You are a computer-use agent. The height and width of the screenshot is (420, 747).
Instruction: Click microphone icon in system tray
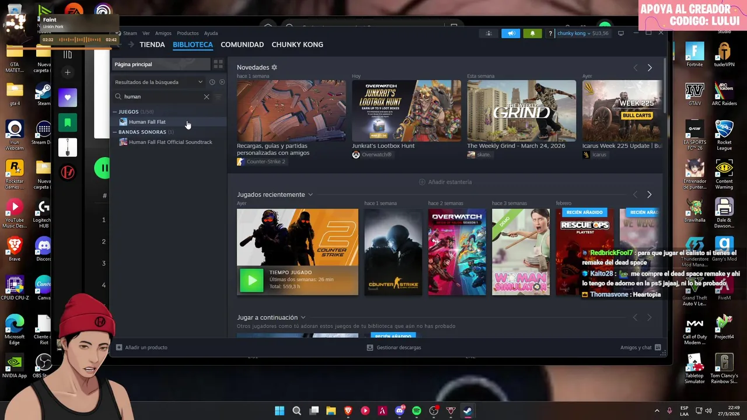click(x=669, y=411)
